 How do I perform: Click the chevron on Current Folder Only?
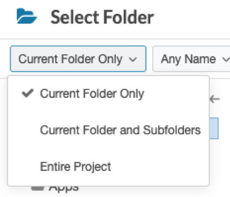[132, 60]
